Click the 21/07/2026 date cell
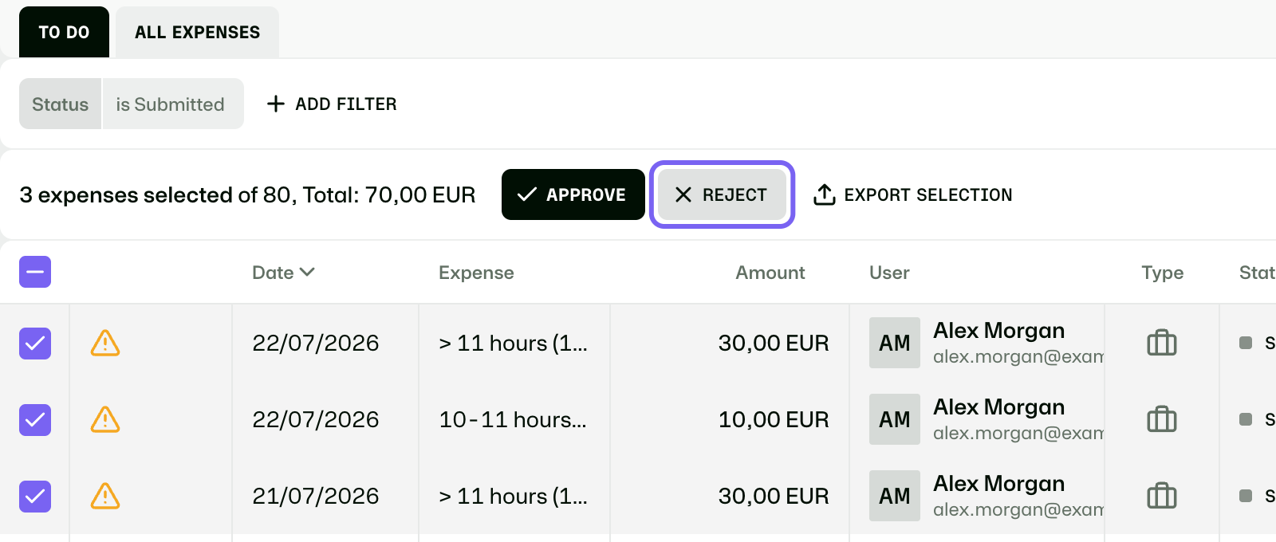 coord(316,496)
